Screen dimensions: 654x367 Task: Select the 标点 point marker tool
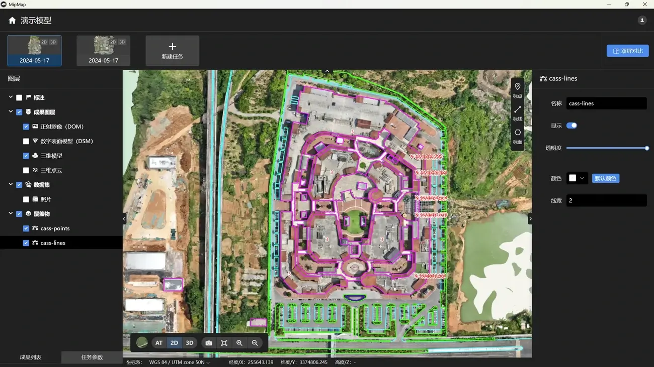pyautogui.click(x=517, y=89)
